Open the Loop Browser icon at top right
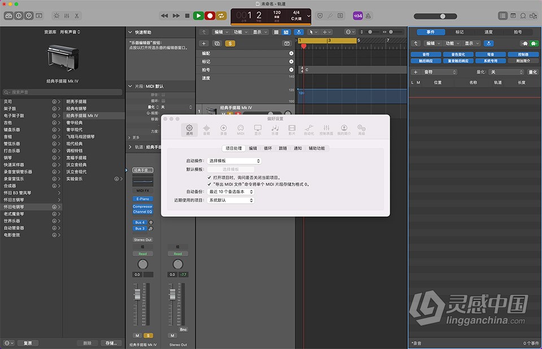The width and height of the screenshot is (542, 349). 523,16
